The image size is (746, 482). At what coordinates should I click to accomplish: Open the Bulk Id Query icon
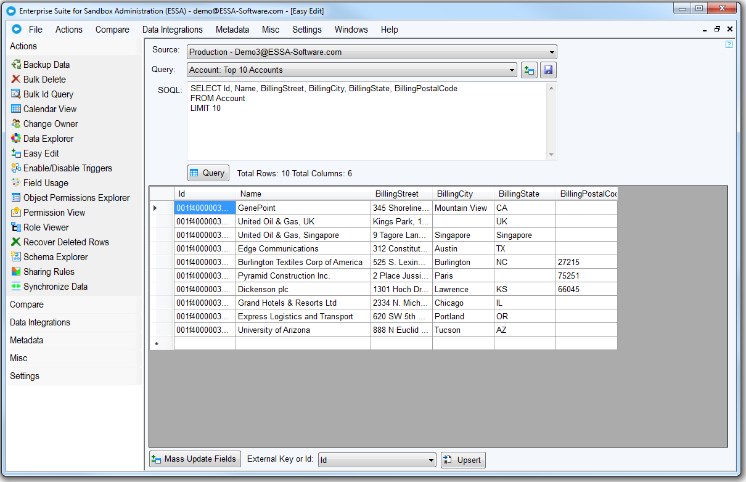coord(16,94)
